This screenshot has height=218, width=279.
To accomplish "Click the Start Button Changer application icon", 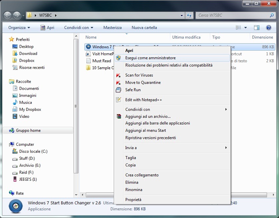I will tap(88, 47).
